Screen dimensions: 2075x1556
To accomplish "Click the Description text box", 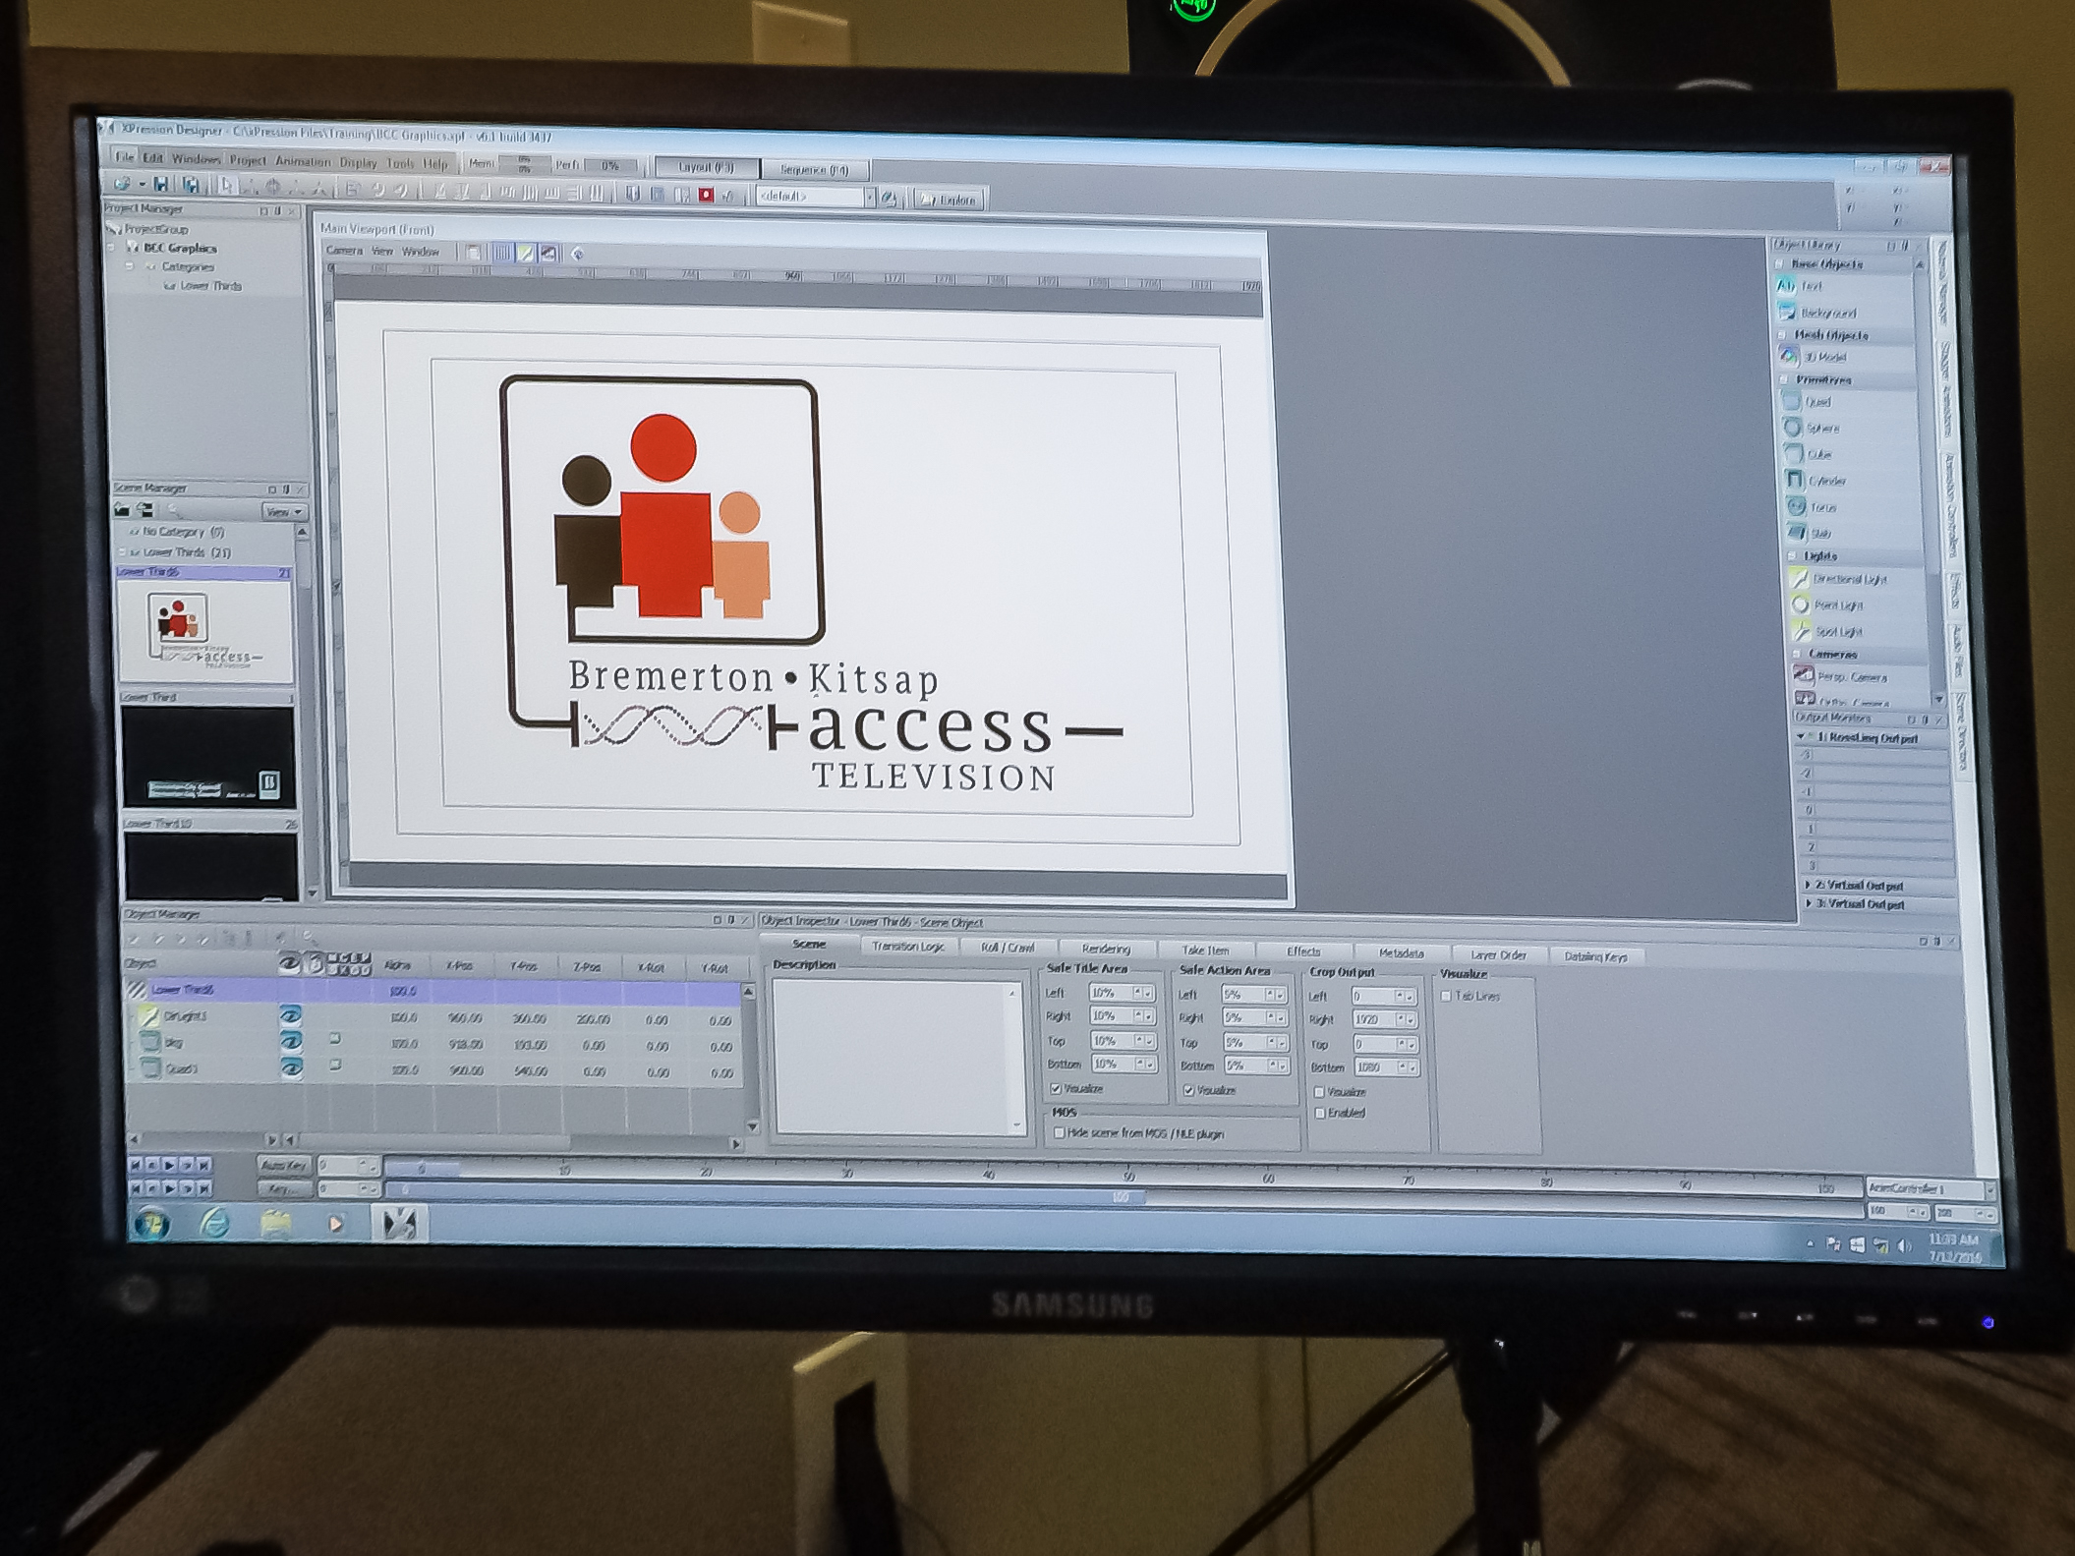I will pyautogui.click(x=898, y=1058).
